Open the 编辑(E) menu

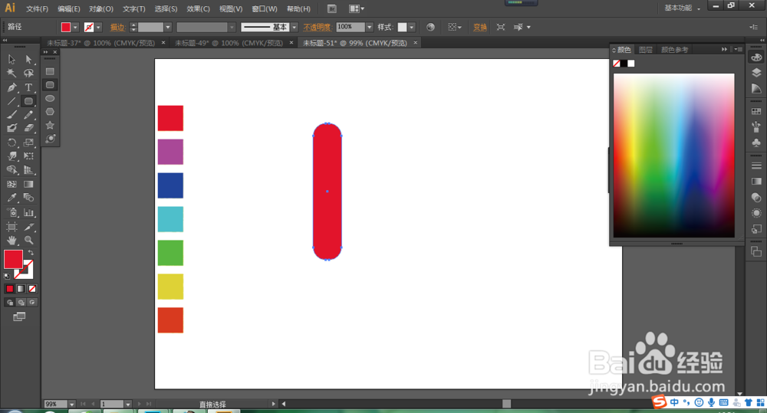pyautogui.click(x=68, y=8)
